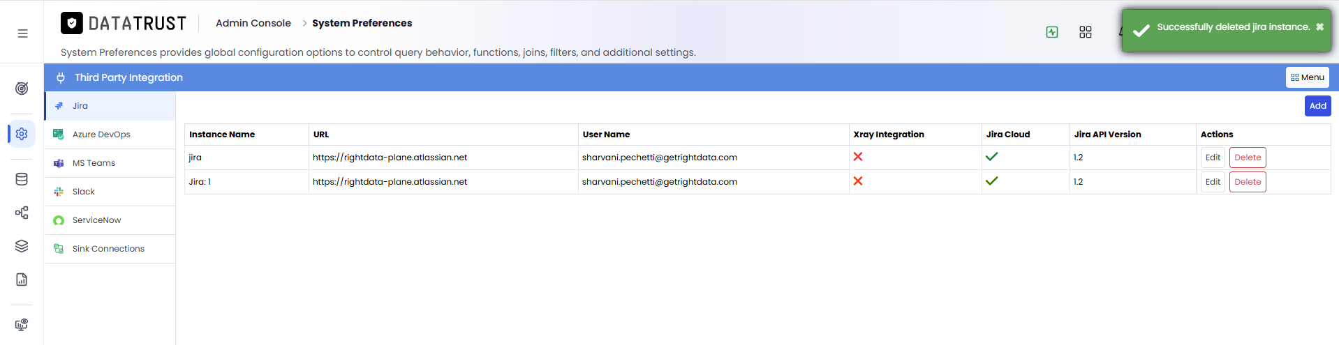Add a new Jira instance

1317,106
